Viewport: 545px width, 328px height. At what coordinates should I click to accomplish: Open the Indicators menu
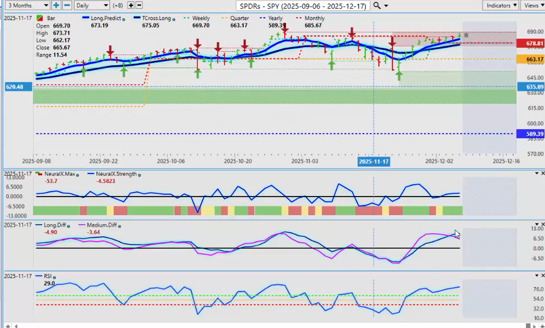pyautogui.click(x=501, y=5)
